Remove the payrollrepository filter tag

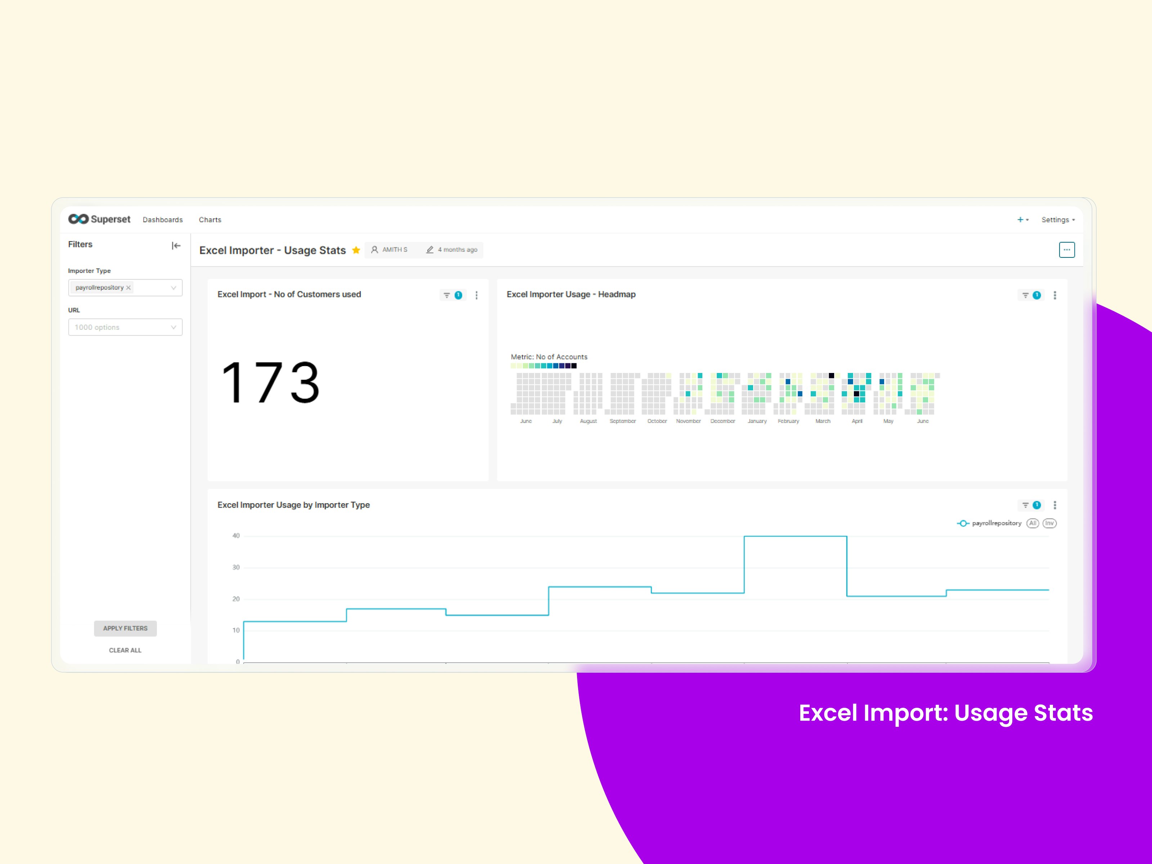pos(128,288)
